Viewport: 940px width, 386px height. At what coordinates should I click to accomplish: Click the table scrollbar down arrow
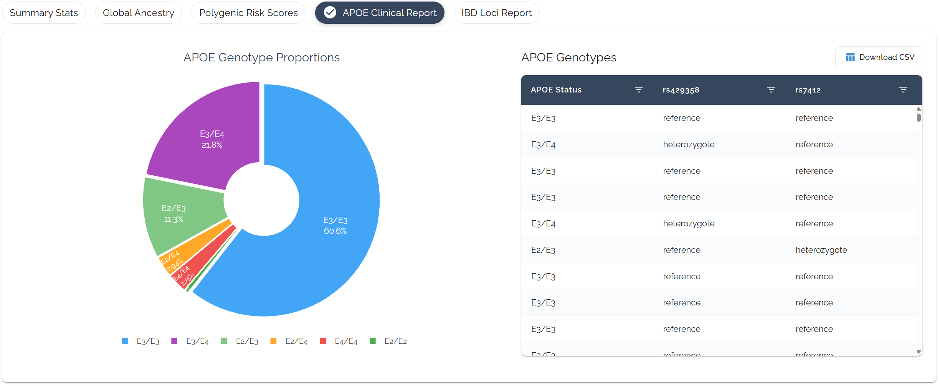pyautogui.click(x=919, y=352)
